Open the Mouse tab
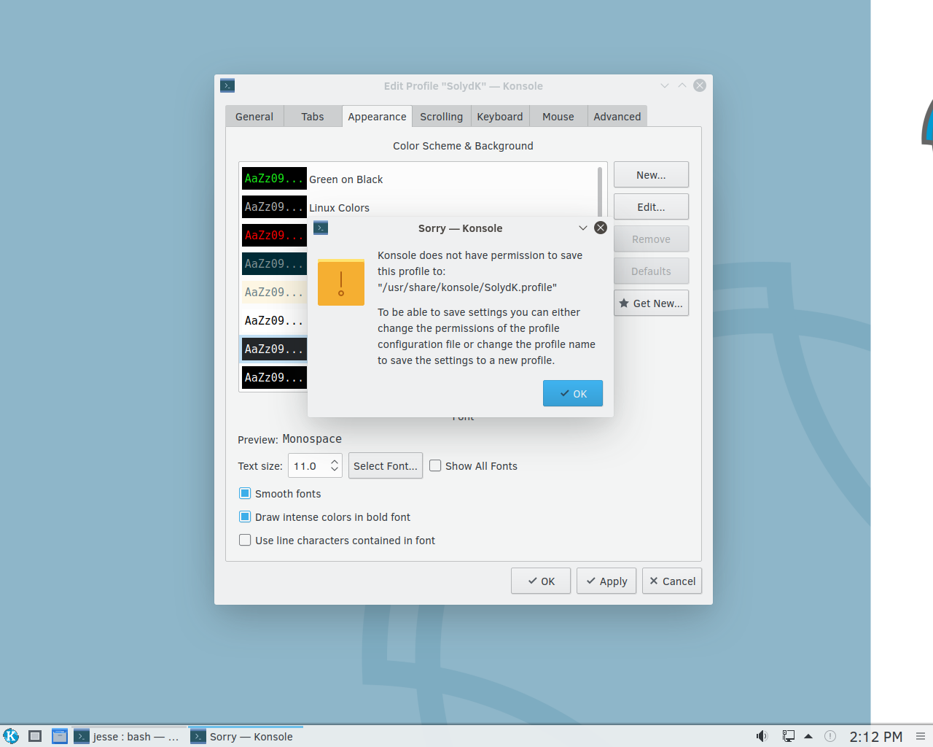The height and width of the screenshot is (747, 933). pyautogui.click(x=558, y=117)
